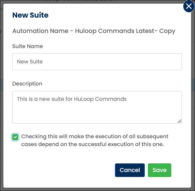The height and width of the screenshot is (191, 195).
Task: Grab the Description textarea resize handle
Action: pos(179,121)
